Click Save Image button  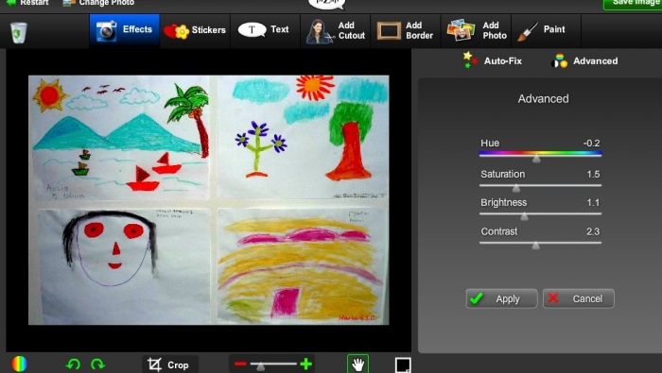(632, 4)
